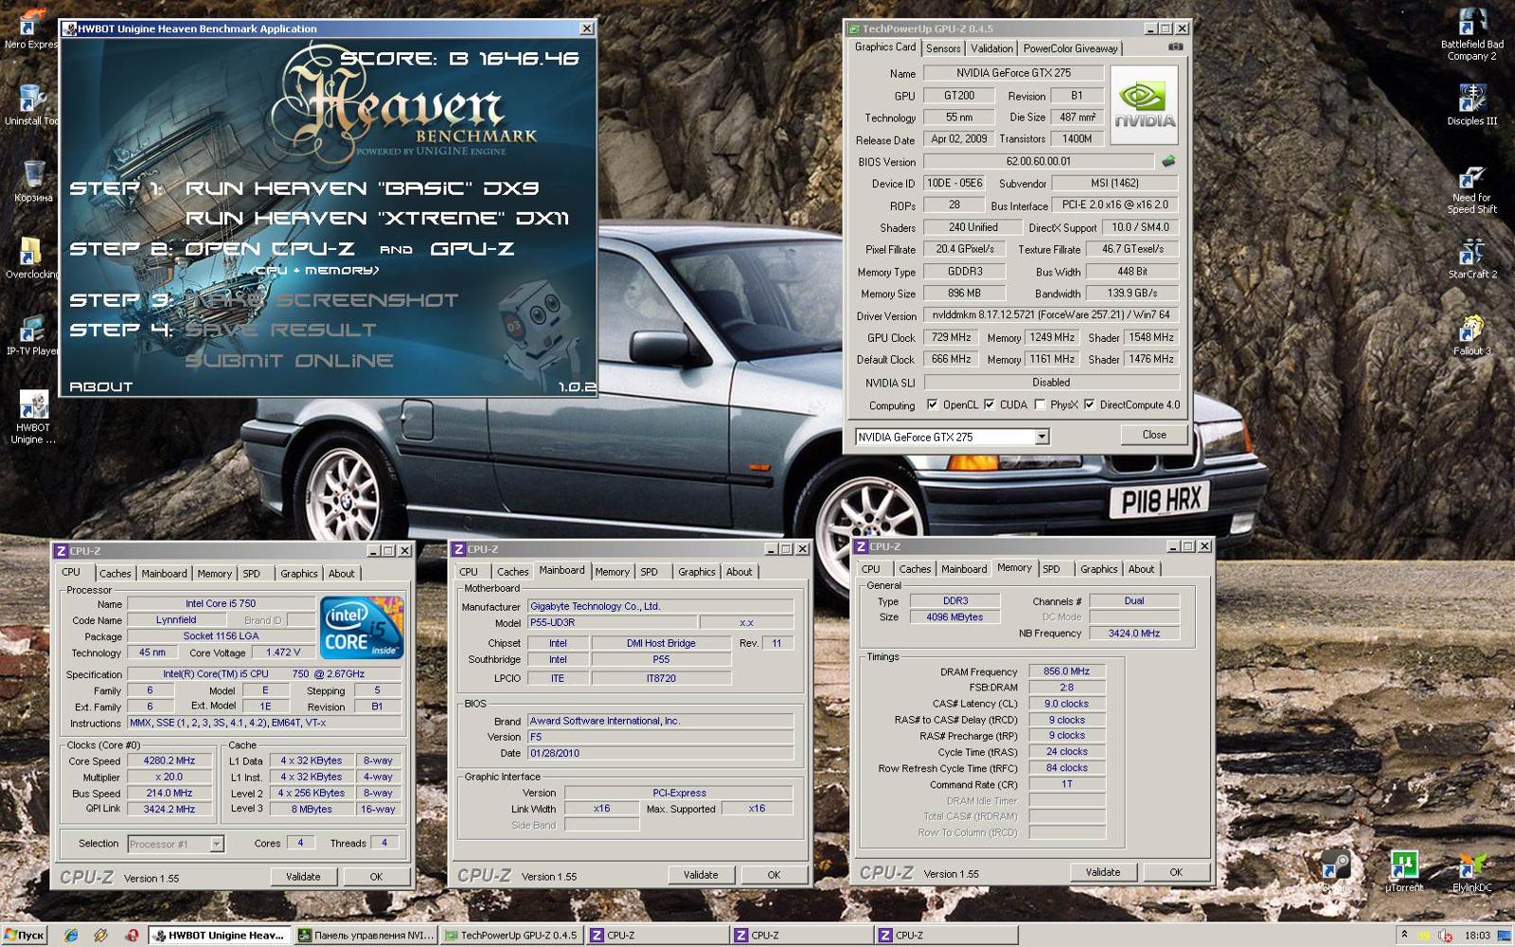Click the Close button in GPU-Z
This screenshot has height=947, width=1515.
(x=1154, y=435)
